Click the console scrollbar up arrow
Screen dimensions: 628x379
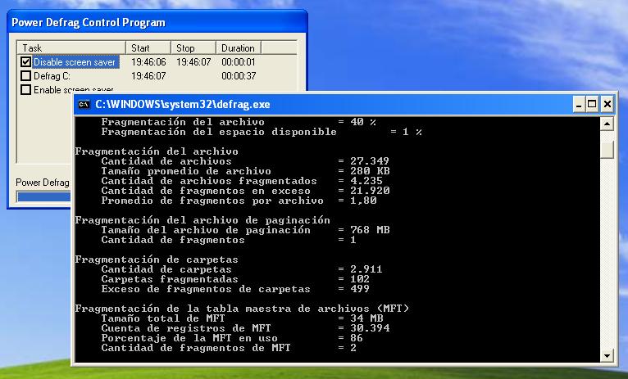point(608,124)
